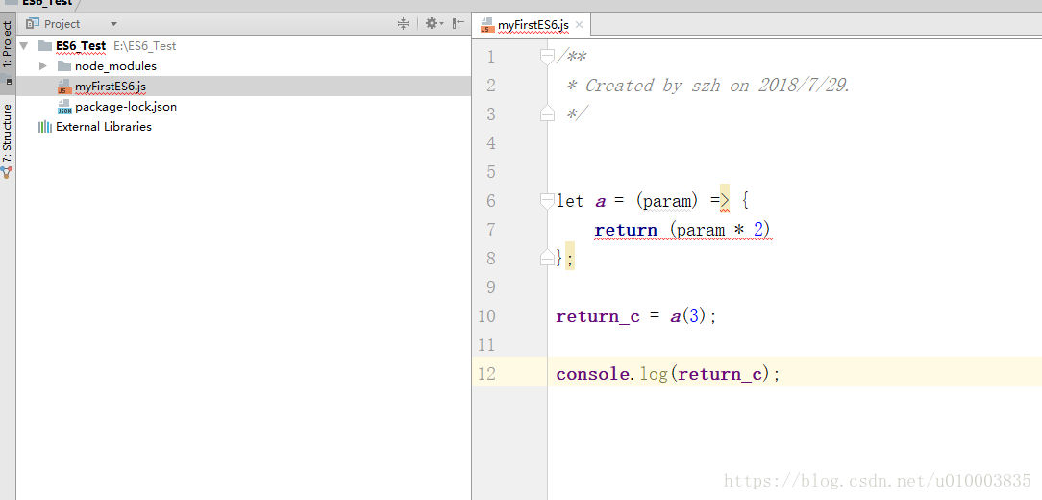Click the highlighted '>' arrow on line 6
This screenshot has height=500, width=1042.
click(725, 201)
